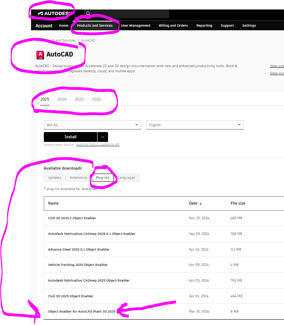This screenshot has height=325, width=284.
Task: Switch to the Extensions tab
Action: click(78, 178)
